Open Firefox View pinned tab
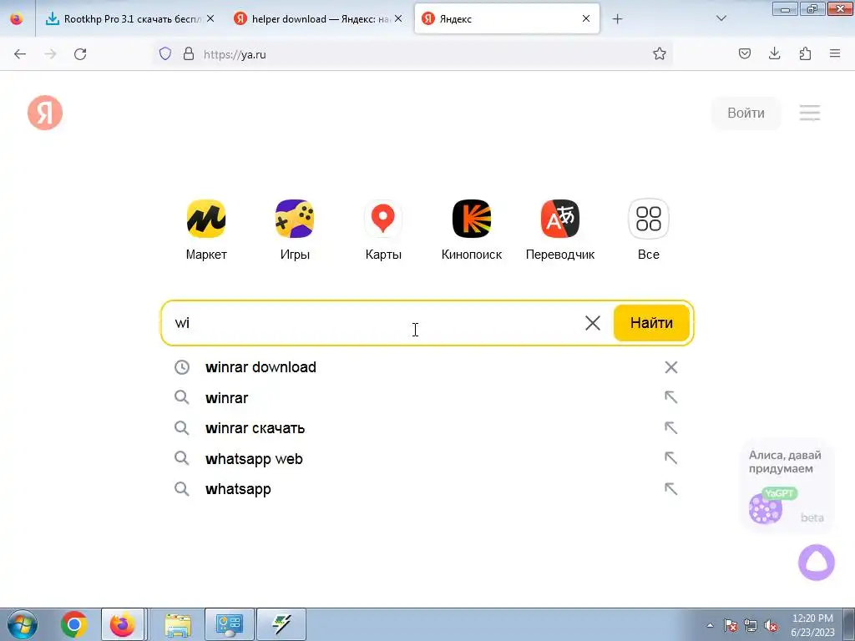Screen dimensions: 855x641 coord(17,19)
